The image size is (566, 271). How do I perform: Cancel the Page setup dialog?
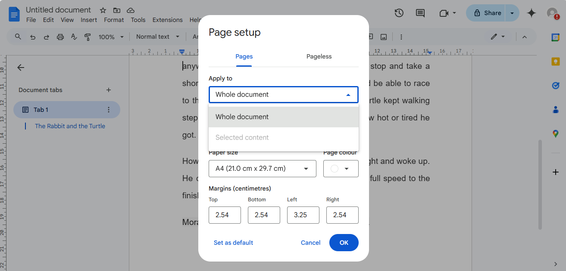pyautogui.click(x=310, y=243)
